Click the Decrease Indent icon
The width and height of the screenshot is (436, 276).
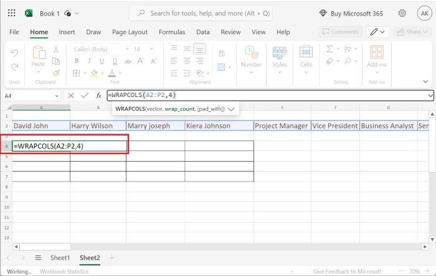coord(174,73)
